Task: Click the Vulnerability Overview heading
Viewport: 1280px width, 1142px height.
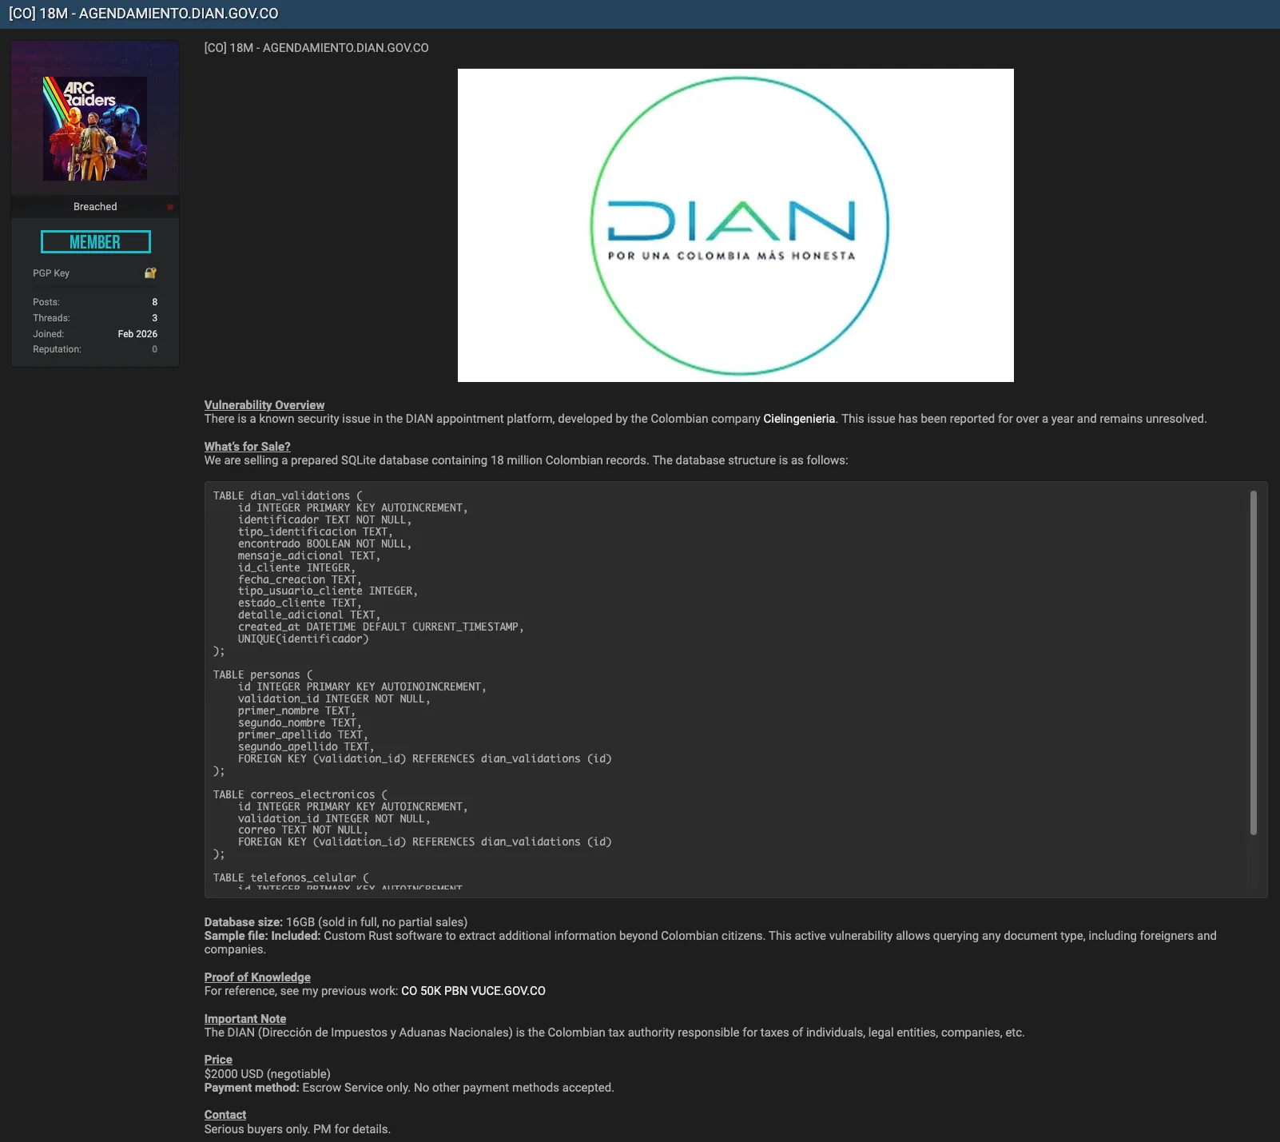Action: point(264,405)
